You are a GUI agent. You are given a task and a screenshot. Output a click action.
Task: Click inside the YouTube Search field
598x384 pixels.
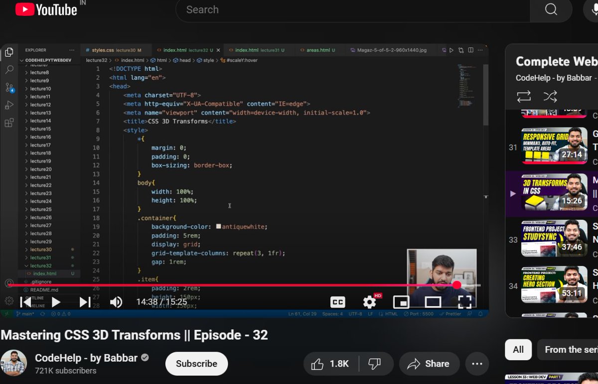click(x=353, y=9)
